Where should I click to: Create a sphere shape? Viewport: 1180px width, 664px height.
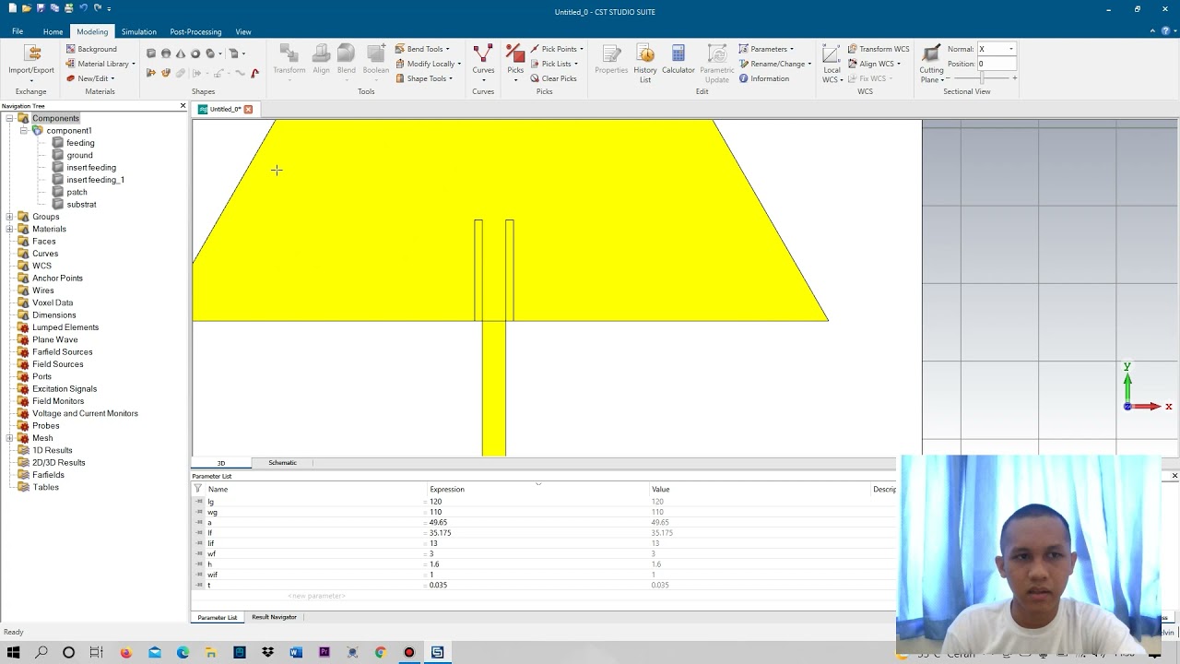(x=166, y=53)
